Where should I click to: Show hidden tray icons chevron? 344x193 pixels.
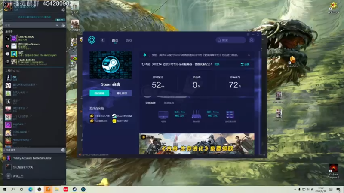click(295, 190)
